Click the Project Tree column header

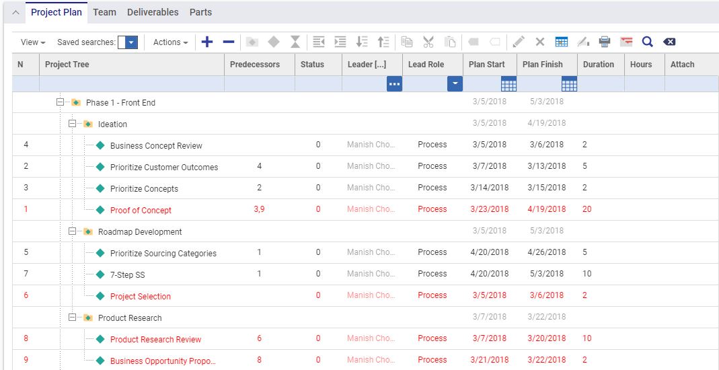132,65
